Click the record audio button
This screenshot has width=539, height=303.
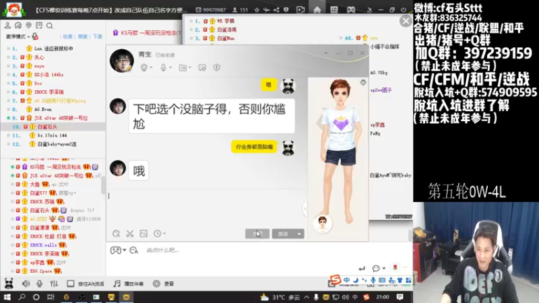click(x=164, y=283)
